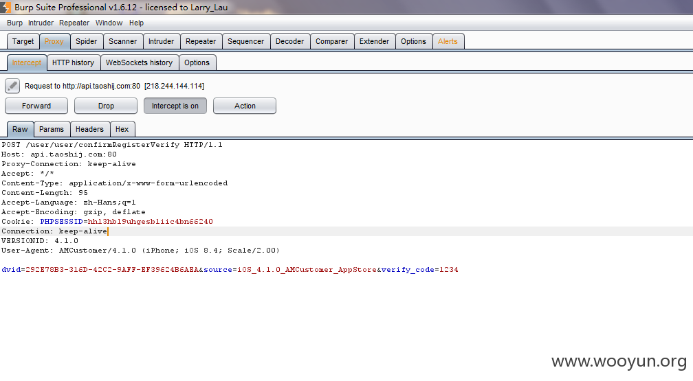Open the Window menu
This screenshot has width=693, height=381.
click(109, 23)
